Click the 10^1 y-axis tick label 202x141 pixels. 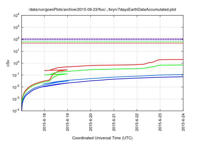pyautogui.click(x=16, y=51)
